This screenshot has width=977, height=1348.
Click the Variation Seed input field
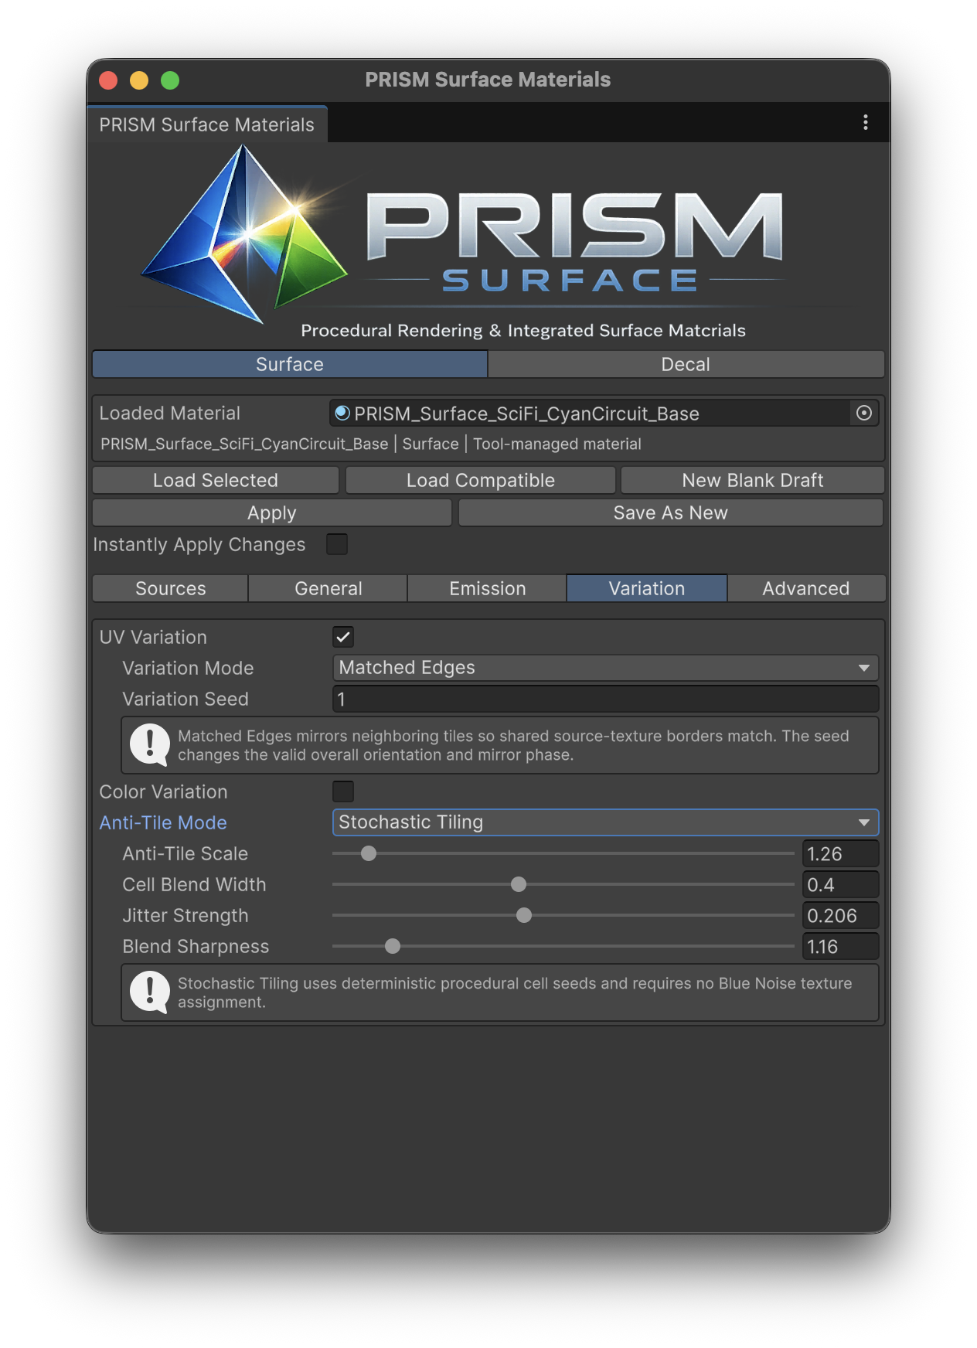click(605, 699)
